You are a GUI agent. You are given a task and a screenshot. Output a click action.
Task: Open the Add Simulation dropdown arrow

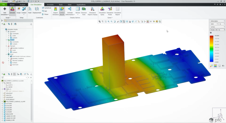coord(8,15)
